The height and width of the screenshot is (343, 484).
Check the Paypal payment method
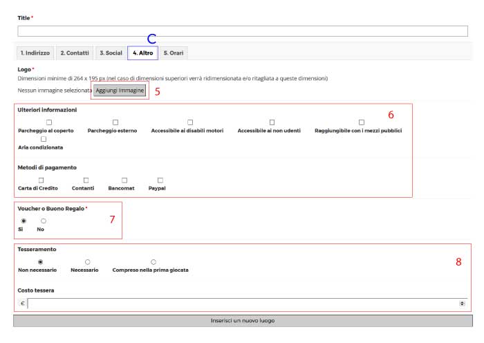pos(160,180)
